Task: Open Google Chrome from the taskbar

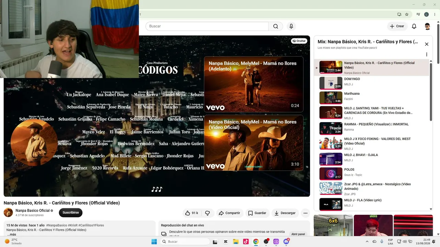Action: [256, 242]
